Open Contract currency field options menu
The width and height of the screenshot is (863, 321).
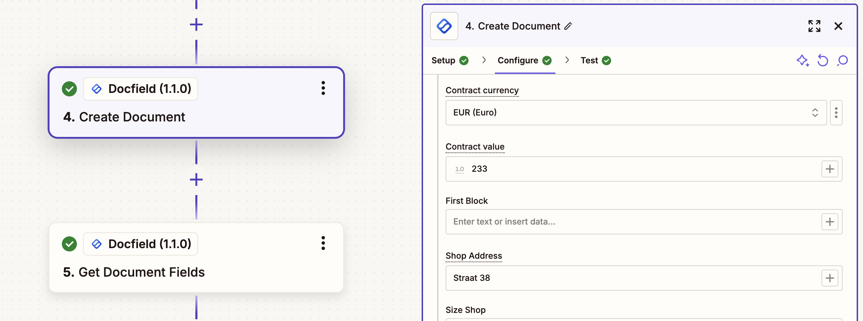(836, 113)
